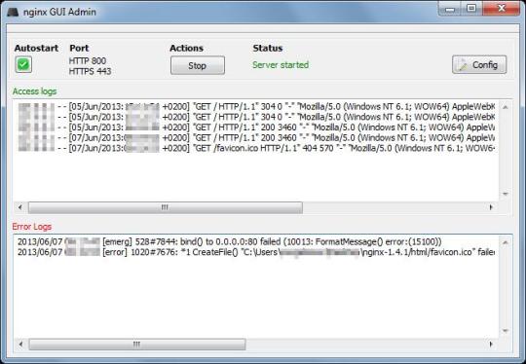526x364 pixels.
Task: Select the [error] CreateFile() favicon.ico line
Action: tap(256, 252)
